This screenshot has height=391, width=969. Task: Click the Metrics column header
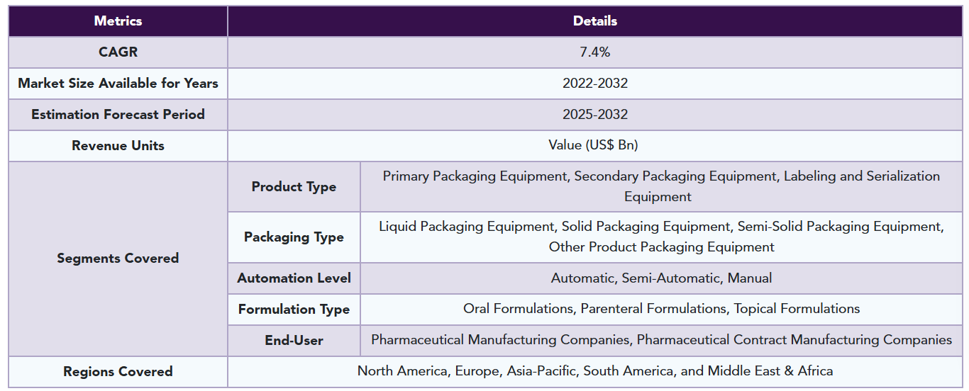(x=118, y=21)
